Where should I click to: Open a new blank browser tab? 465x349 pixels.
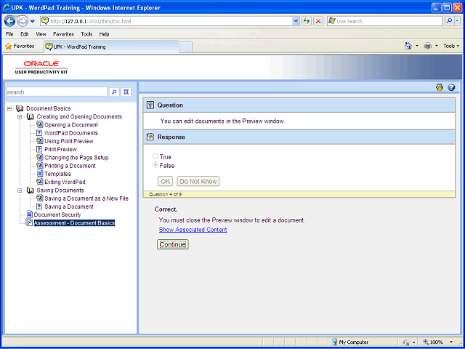[x=186, y=47]
